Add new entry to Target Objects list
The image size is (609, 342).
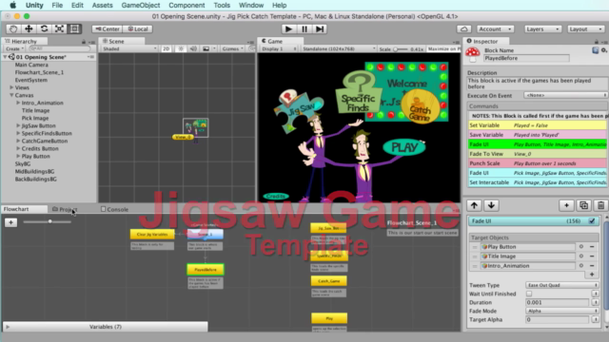pos(592,275)
